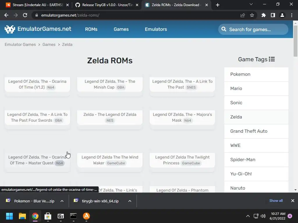Open A Link To The Past Four Swords
The height and width of the screenshot is (223, 298).
click(37, 117)
